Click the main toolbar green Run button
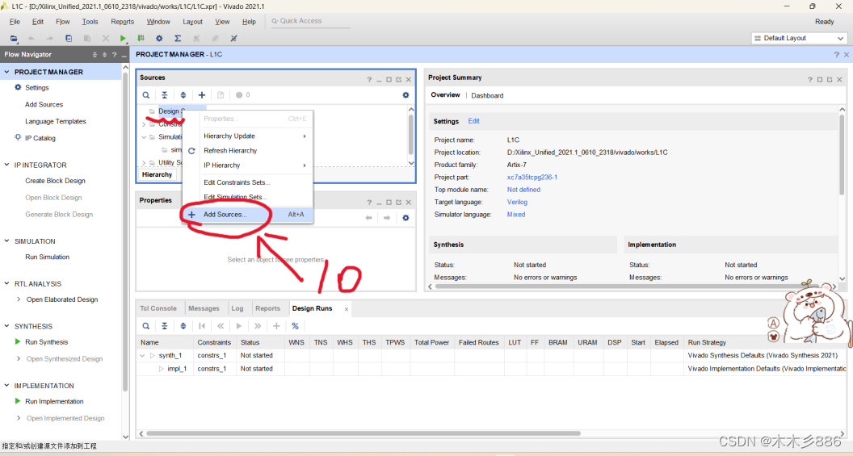The width and height of the screenshot is (853, 456). [123, 38]
